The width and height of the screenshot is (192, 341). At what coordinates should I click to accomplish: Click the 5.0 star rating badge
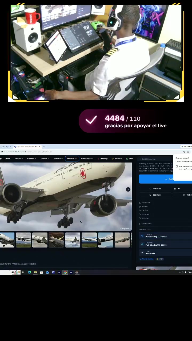click(x=160, y=259)
